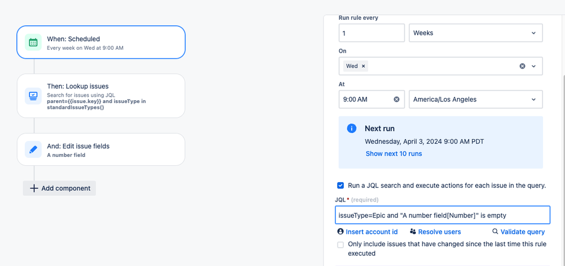This screenshot has width=565, height=266.
Task: Clear all selected days in On field
Action: pyautogui.click(x=522, y=66)
